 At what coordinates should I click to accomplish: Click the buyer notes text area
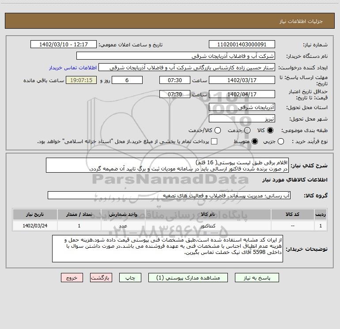point(168,249)
